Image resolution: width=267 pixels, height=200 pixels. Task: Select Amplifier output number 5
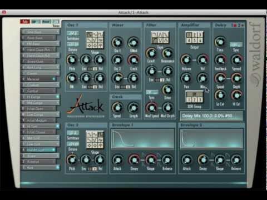click(x=195, y=40)
